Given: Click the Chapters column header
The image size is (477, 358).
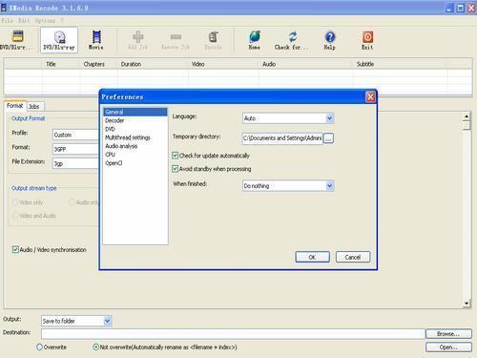Looking at the screenshot, I should [98, 64].
